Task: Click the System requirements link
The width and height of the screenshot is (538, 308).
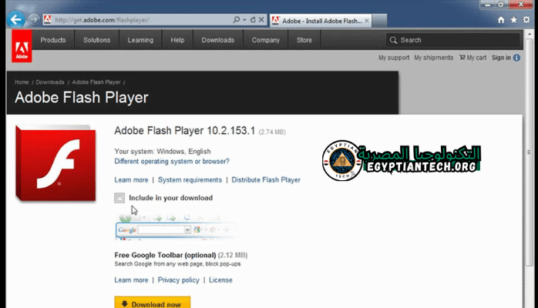Action: [189, 179]
